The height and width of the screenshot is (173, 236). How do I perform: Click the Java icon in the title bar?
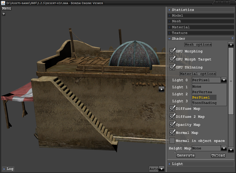[x=3, y=3]
